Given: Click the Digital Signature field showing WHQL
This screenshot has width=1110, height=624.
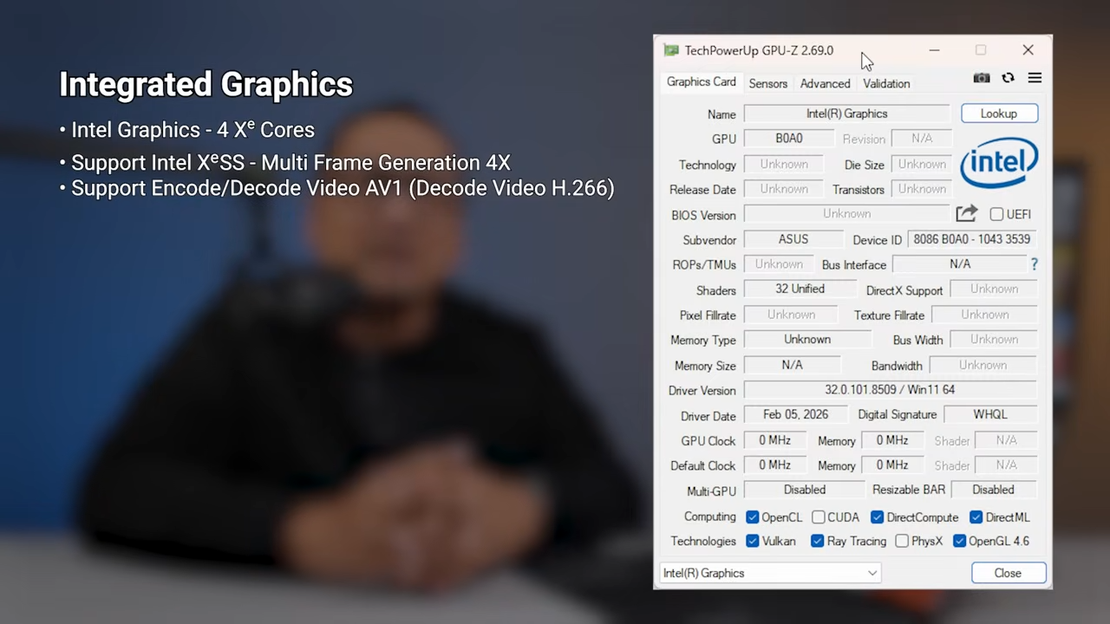Looking at the screenshot, I should [x=990, y=415].
